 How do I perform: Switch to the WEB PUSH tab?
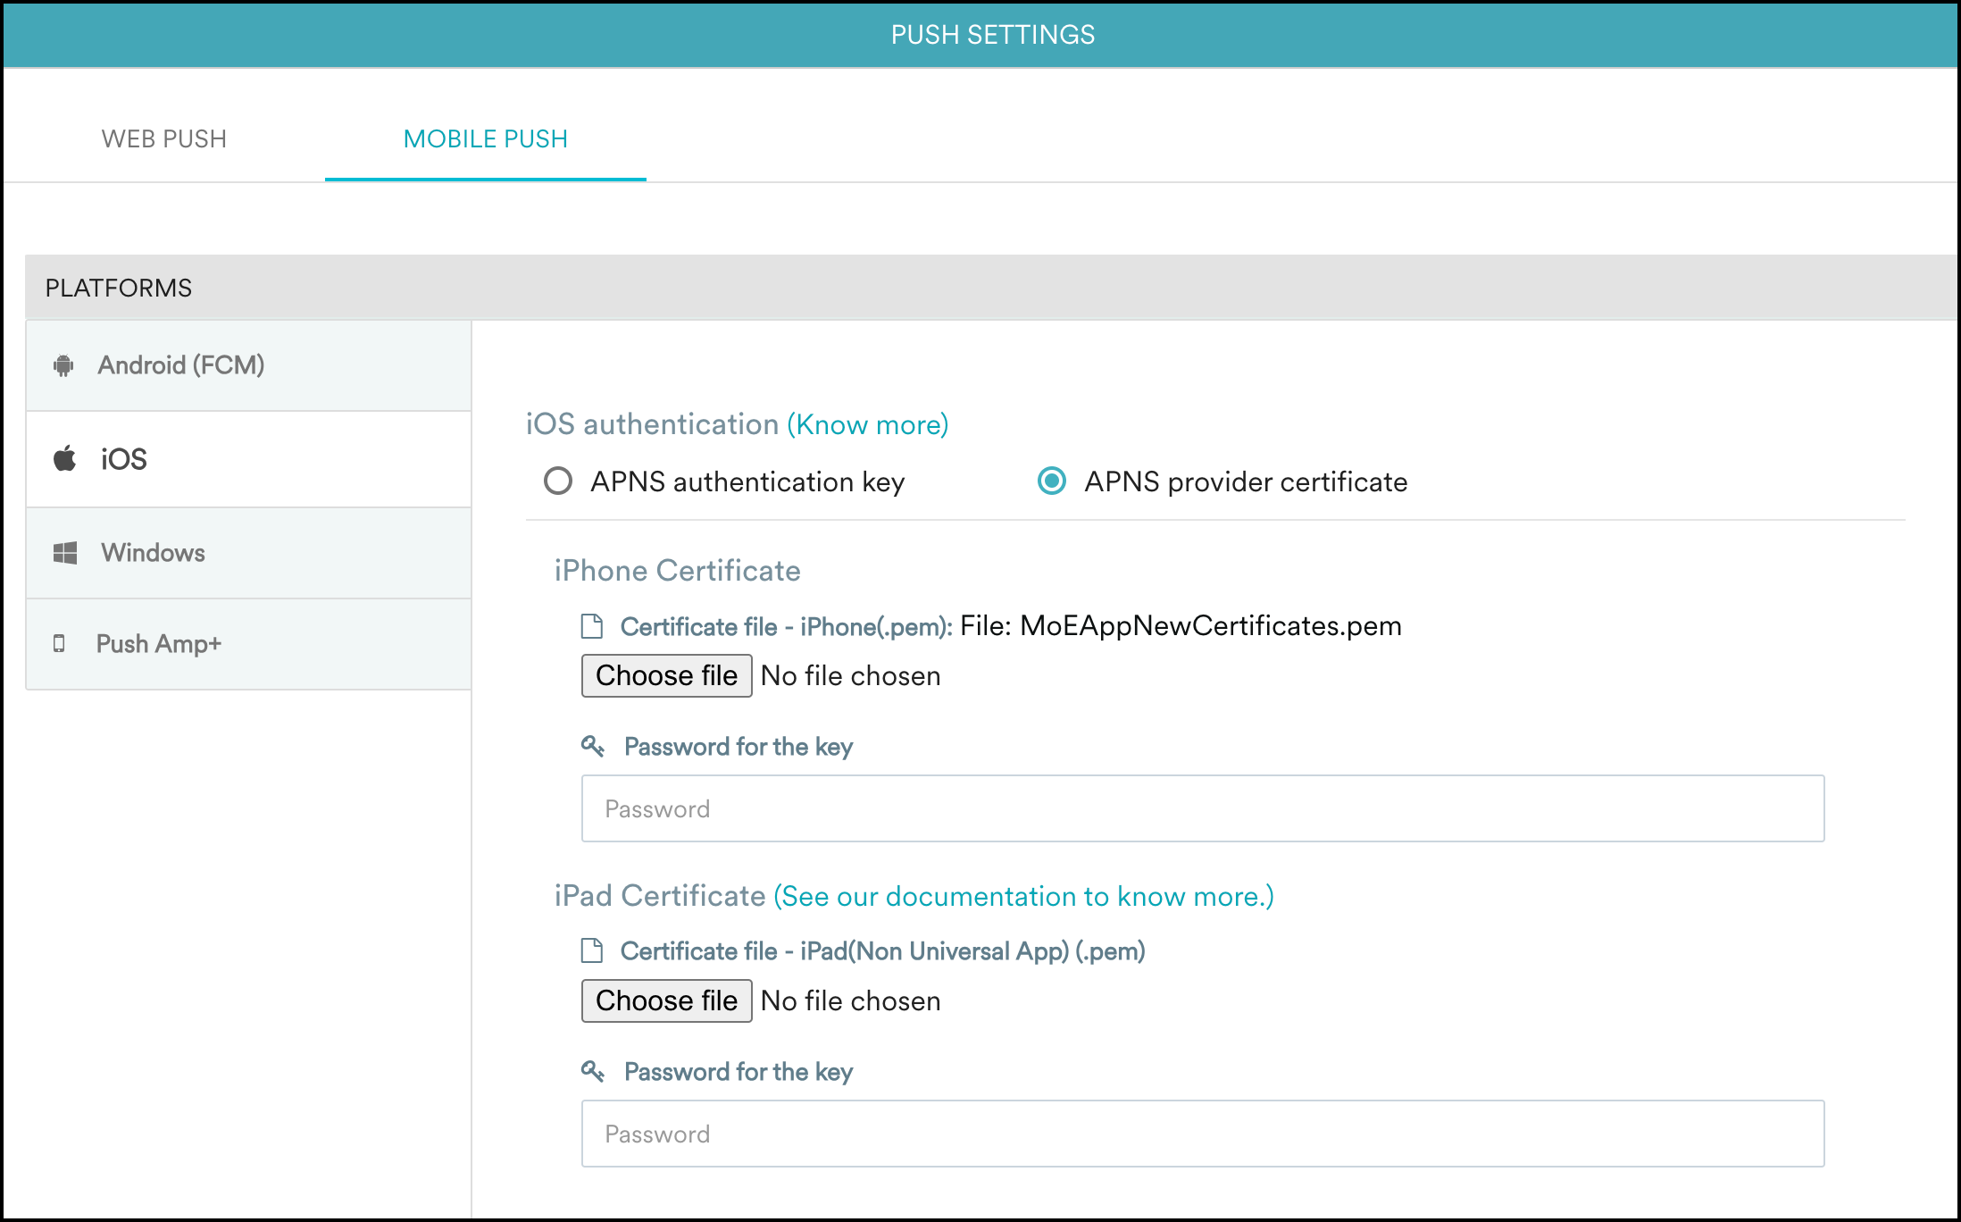pyautogui.click(x=164, y=138)
